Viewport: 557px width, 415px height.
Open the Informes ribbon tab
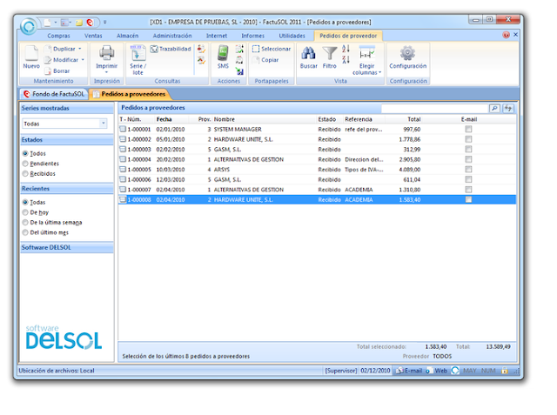252,36
